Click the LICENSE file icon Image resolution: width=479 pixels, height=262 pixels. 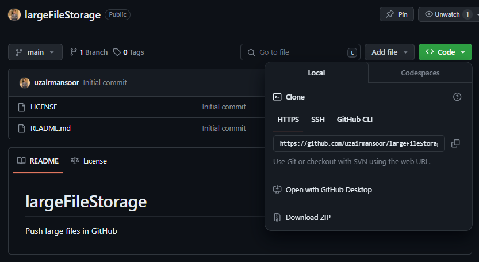tap(21, 107)
